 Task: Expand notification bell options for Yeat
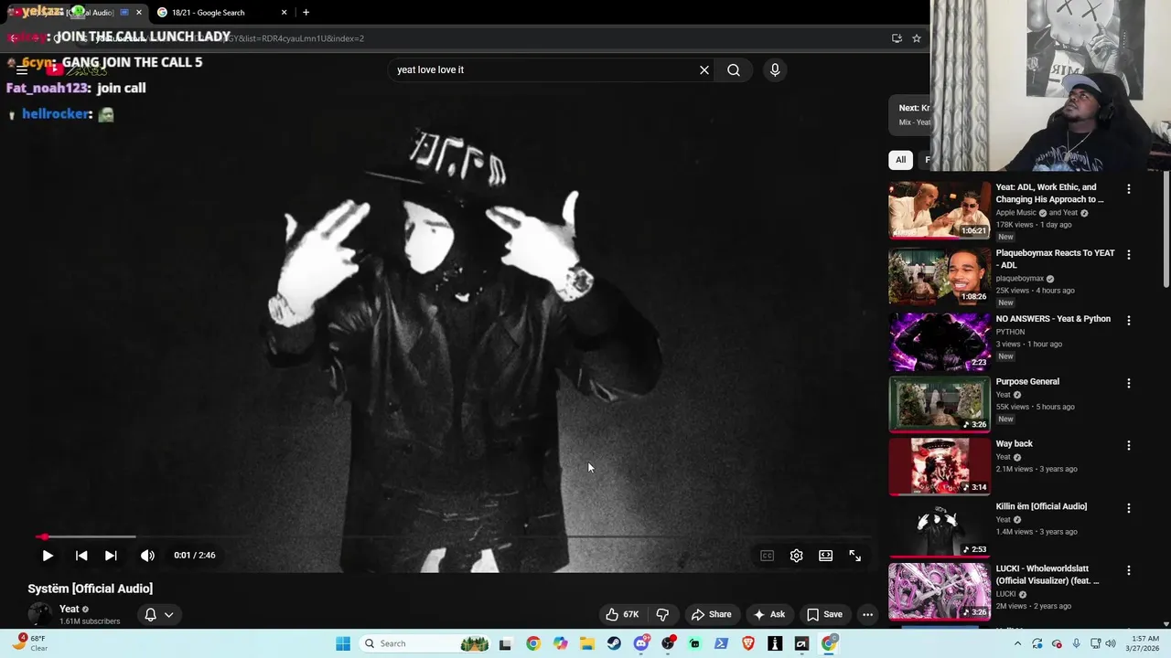(159, 614)
